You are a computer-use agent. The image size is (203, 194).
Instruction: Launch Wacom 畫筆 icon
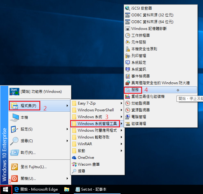(x=74, y=164)
